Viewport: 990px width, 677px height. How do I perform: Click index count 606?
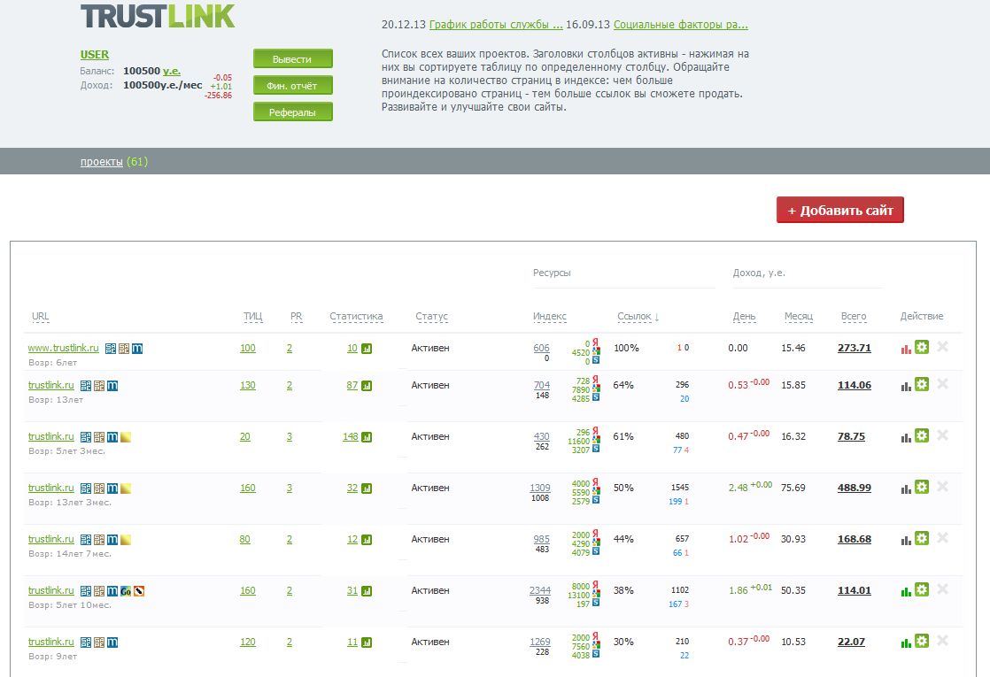pyautogui.click(x=542, y=348)
